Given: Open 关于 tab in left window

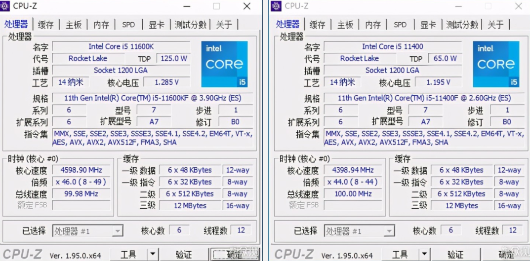Looking at the screenshot, I should coord(224,24).
